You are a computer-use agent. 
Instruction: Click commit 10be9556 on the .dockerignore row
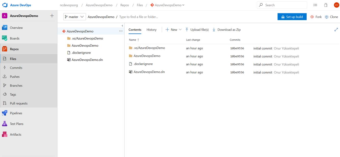237,64
